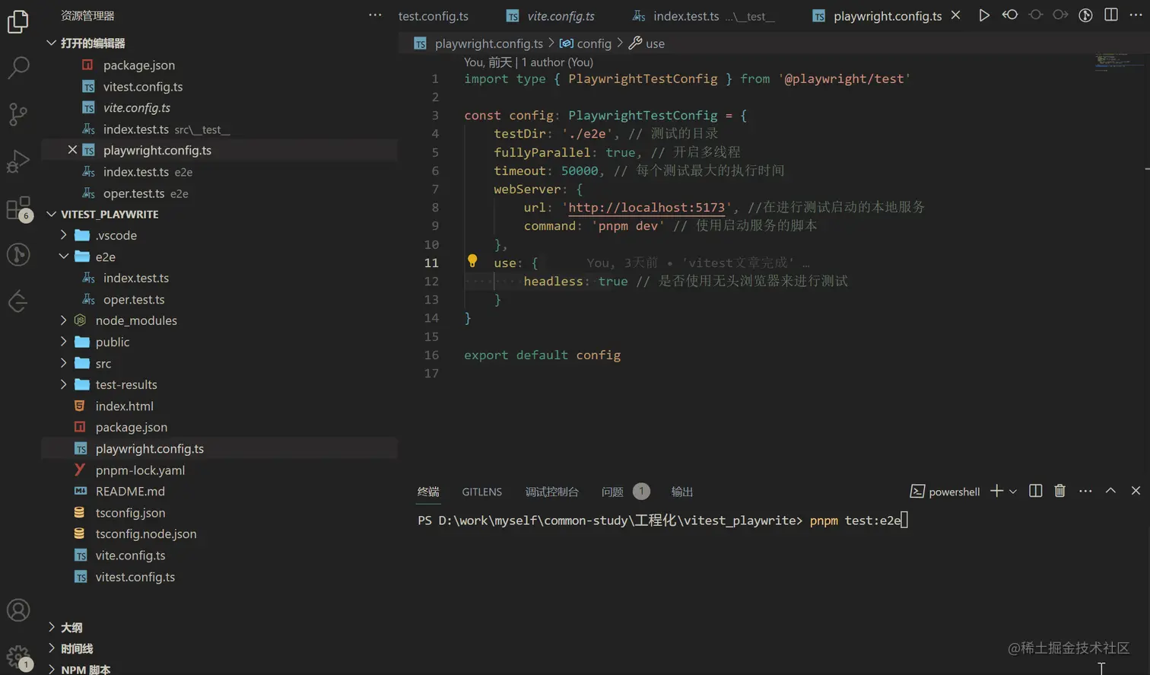
Task: Open Explorer views ellipsis menu
Action: coord(375,15)
